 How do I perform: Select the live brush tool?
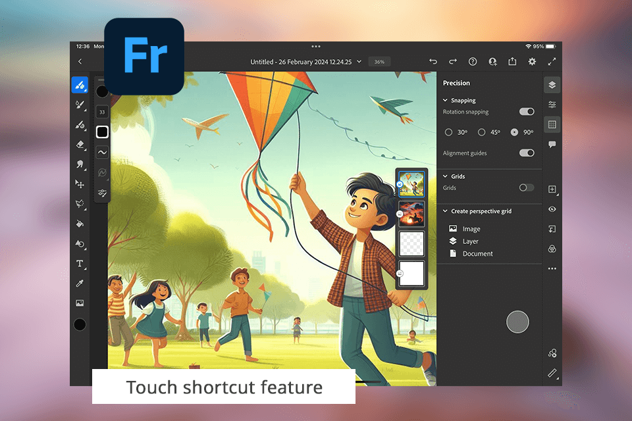[80, 105]
